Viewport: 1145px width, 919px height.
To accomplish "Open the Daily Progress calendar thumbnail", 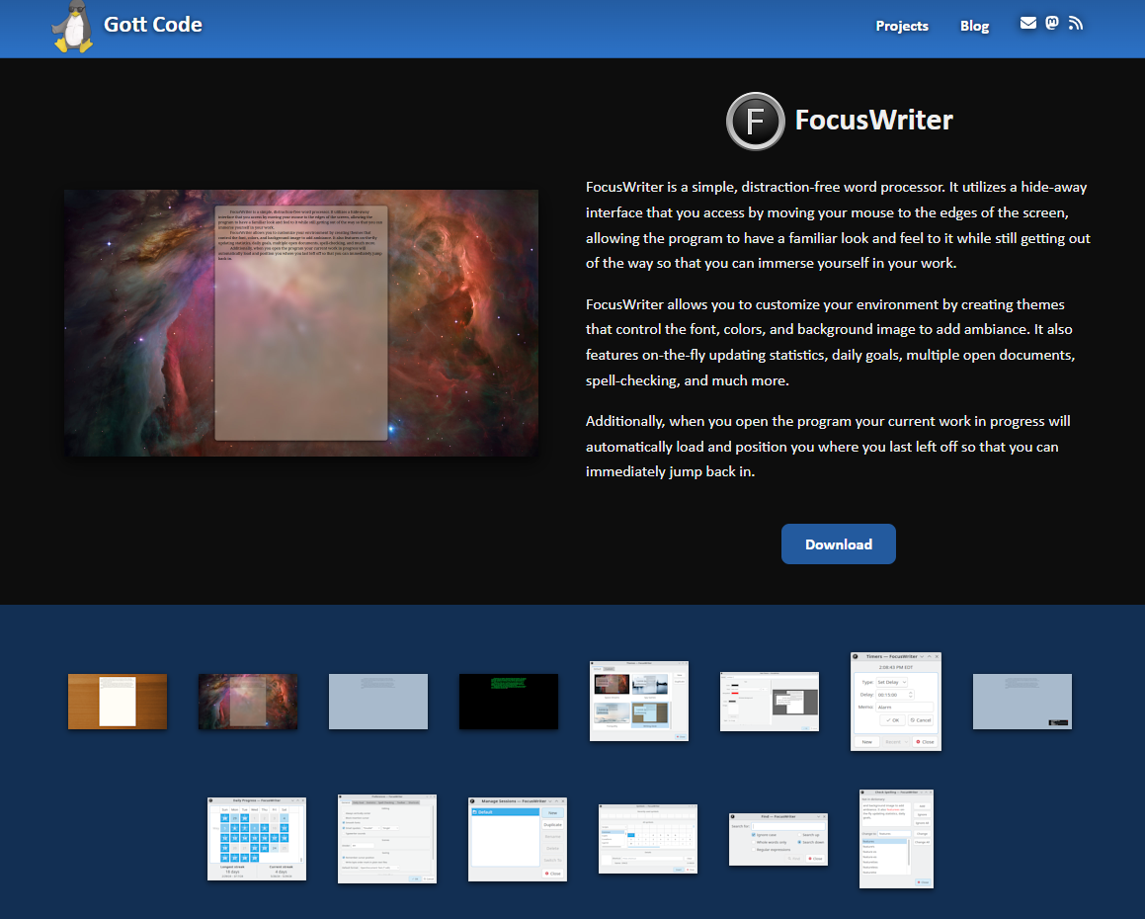I will [257, 839].
